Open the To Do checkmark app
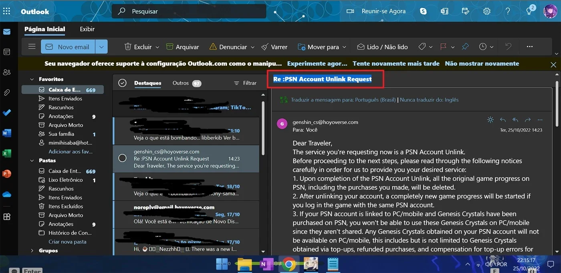Viewport: 561px width, 273px height. pos(7,113)
